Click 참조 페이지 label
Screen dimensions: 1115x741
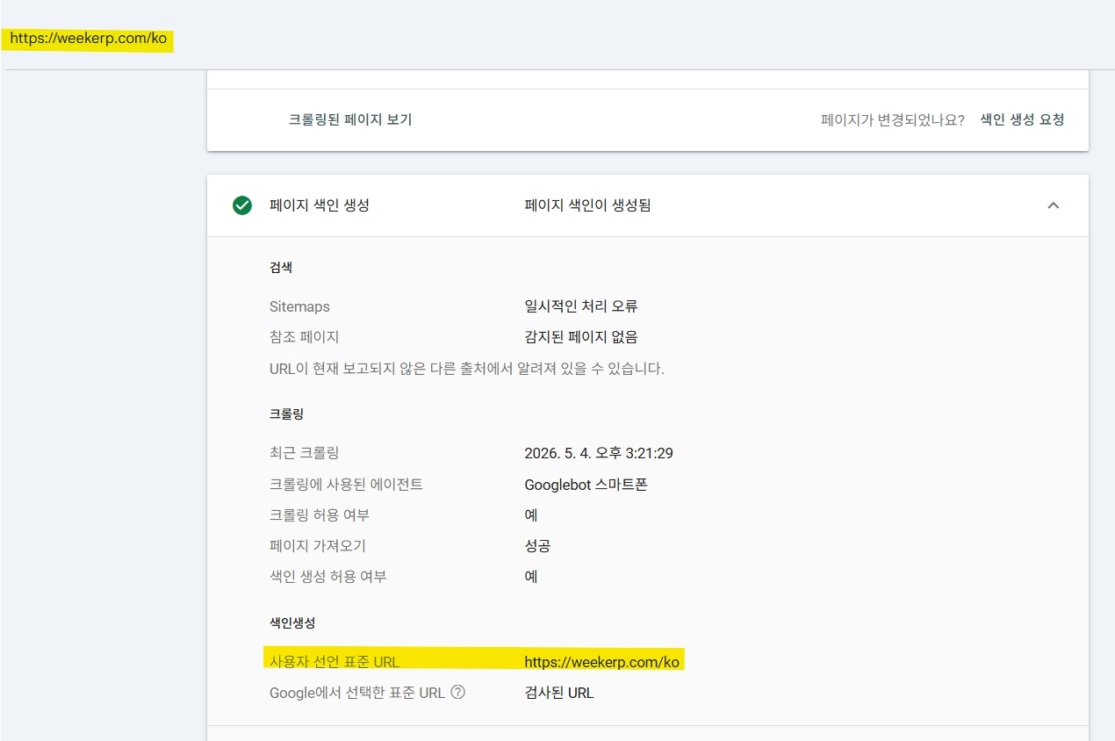(x=304, y=337)
